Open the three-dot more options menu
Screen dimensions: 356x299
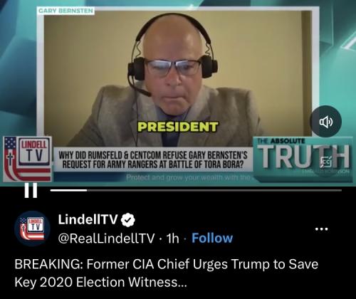tap(321, 229)
